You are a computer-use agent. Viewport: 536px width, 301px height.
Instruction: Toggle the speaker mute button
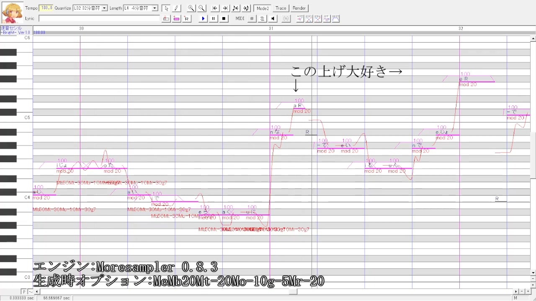(273, 18)
